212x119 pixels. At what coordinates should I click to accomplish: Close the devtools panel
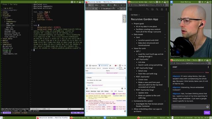pos(125,65)
